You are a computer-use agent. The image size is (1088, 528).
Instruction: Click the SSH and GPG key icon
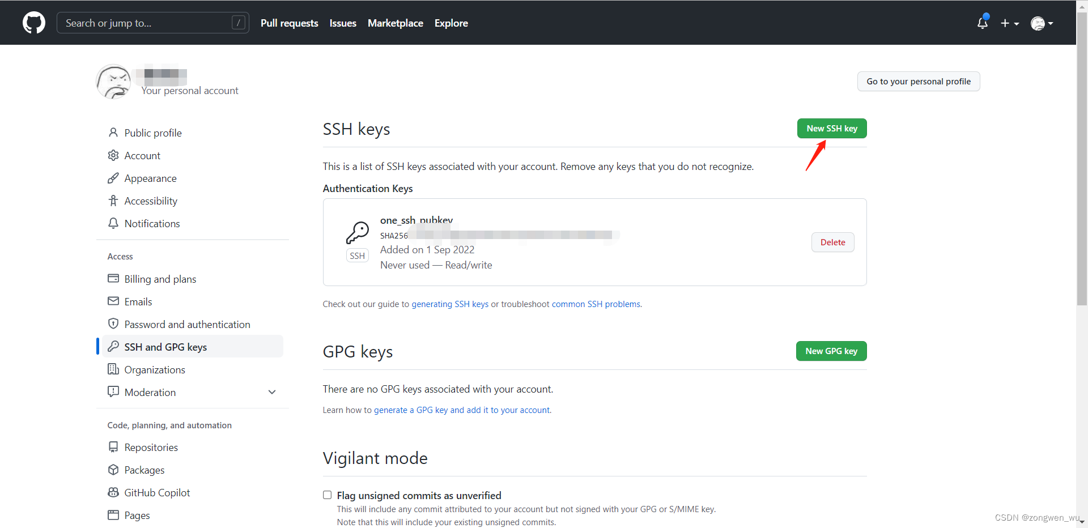tap(113, 347)
